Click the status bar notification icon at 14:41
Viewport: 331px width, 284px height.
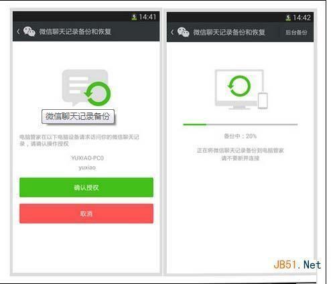[134, 17]
